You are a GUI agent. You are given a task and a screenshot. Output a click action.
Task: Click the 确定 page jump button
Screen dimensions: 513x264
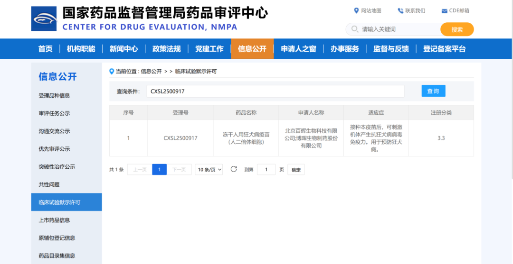click(x=296, y=170)
